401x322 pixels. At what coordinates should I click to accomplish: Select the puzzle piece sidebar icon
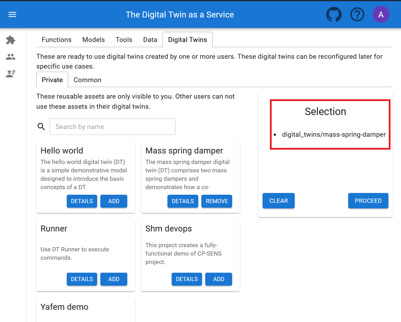10,40
